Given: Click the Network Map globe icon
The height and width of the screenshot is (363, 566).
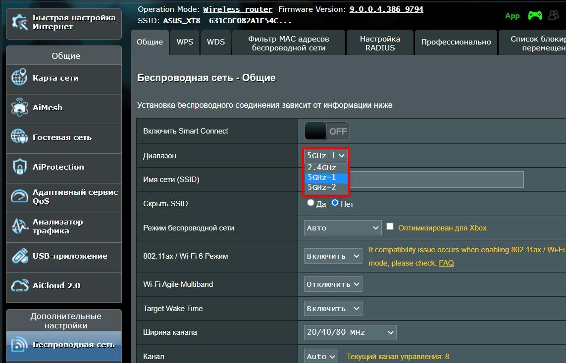Looking at the screenshot, I should 19,77.
